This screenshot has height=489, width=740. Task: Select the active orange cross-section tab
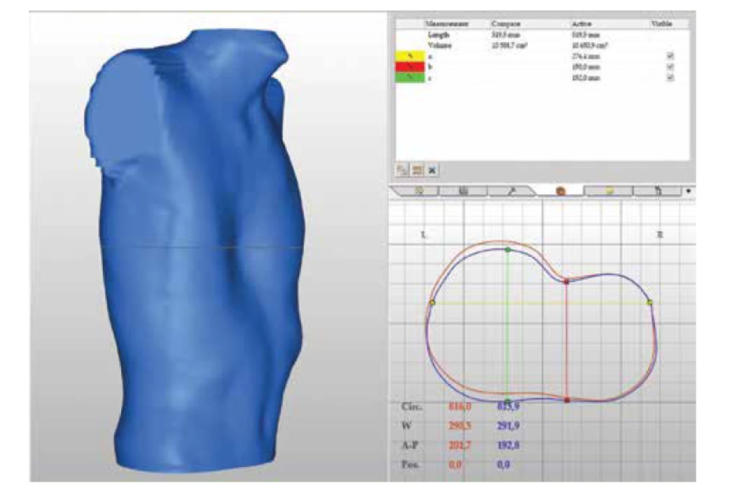tap(560, 191)
